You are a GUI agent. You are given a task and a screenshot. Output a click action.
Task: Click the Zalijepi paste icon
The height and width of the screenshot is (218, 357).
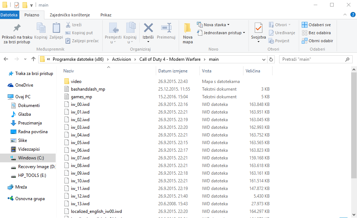[56, 28]
